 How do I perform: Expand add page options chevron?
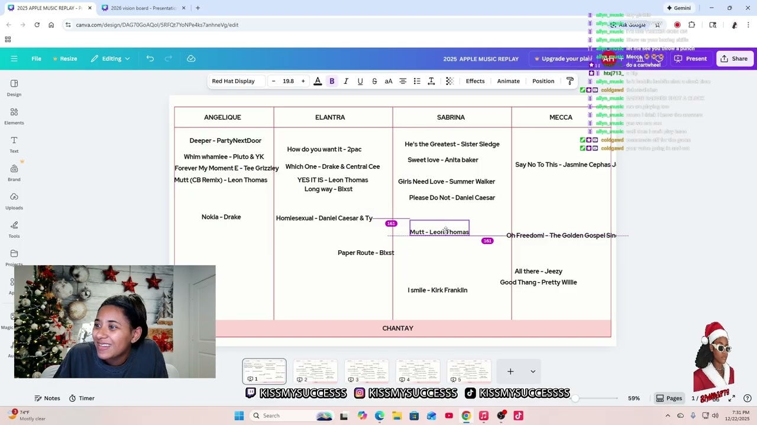[533, 371]
